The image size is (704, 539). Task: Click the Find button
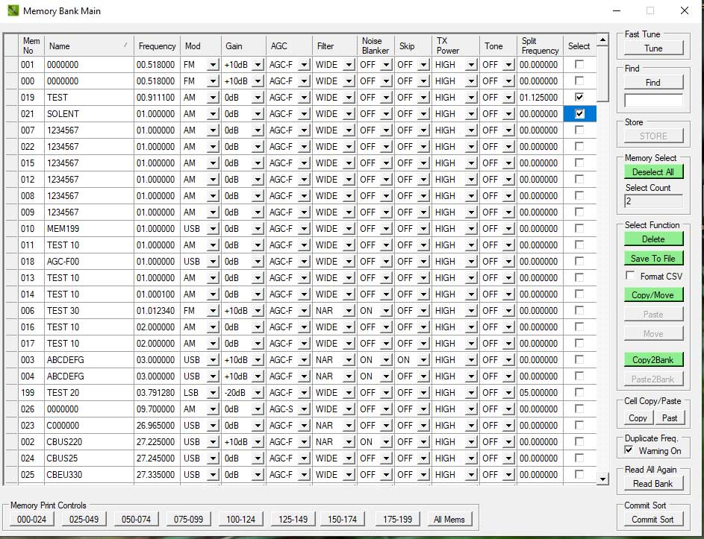click(x=653, y=81)
